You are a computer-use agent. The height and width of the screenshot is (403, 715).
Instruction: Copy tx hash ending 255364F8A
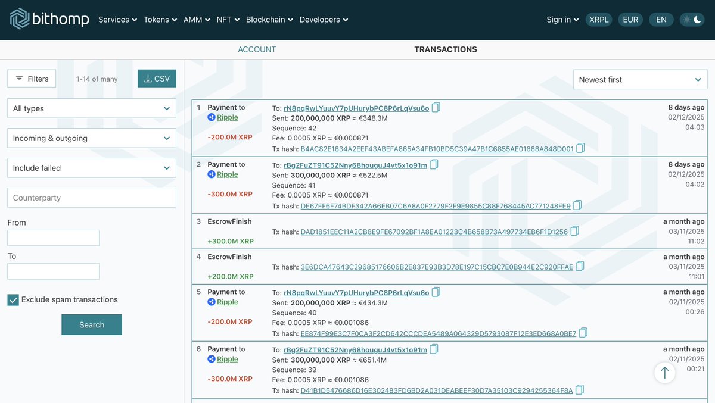point(580,390)
